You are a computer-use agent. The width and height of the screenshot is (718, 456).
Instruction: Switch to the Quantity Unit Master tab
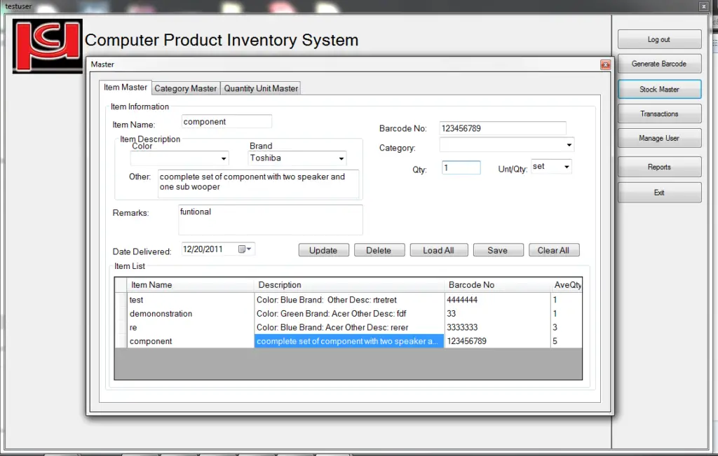coord(260,88)
